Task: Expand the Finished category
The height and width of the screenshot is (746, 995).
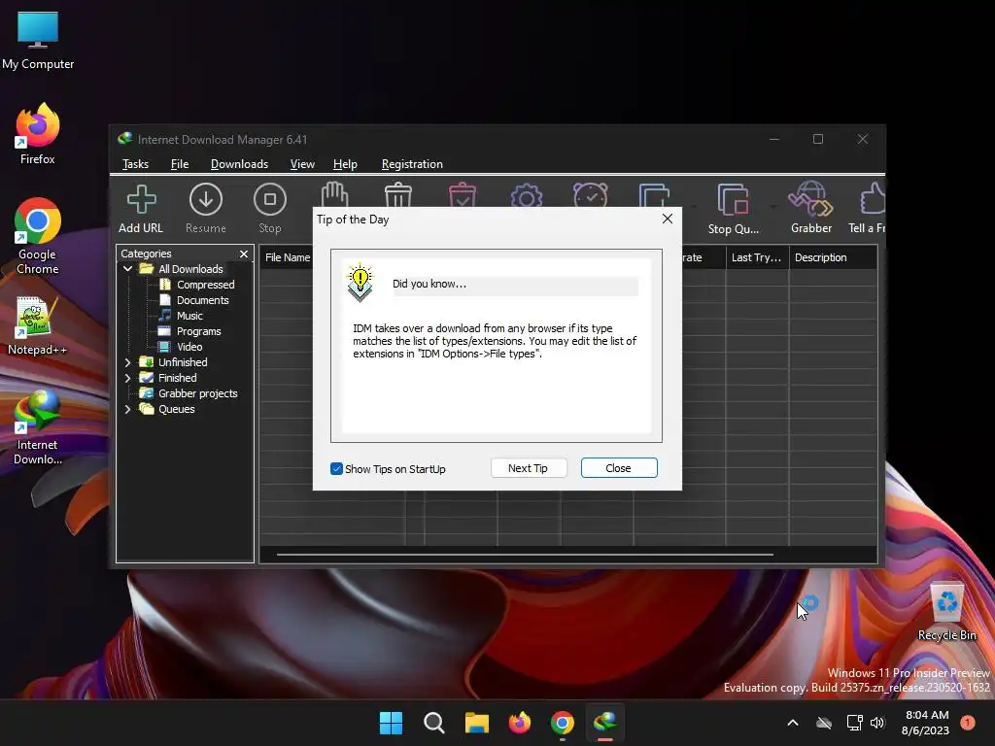Action: 127,378
